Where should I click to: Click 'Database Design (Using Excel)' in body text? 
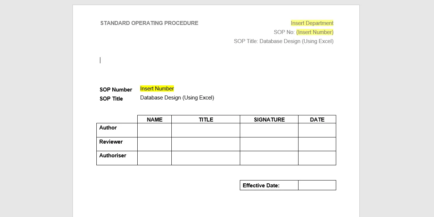(x=177, y=98)
